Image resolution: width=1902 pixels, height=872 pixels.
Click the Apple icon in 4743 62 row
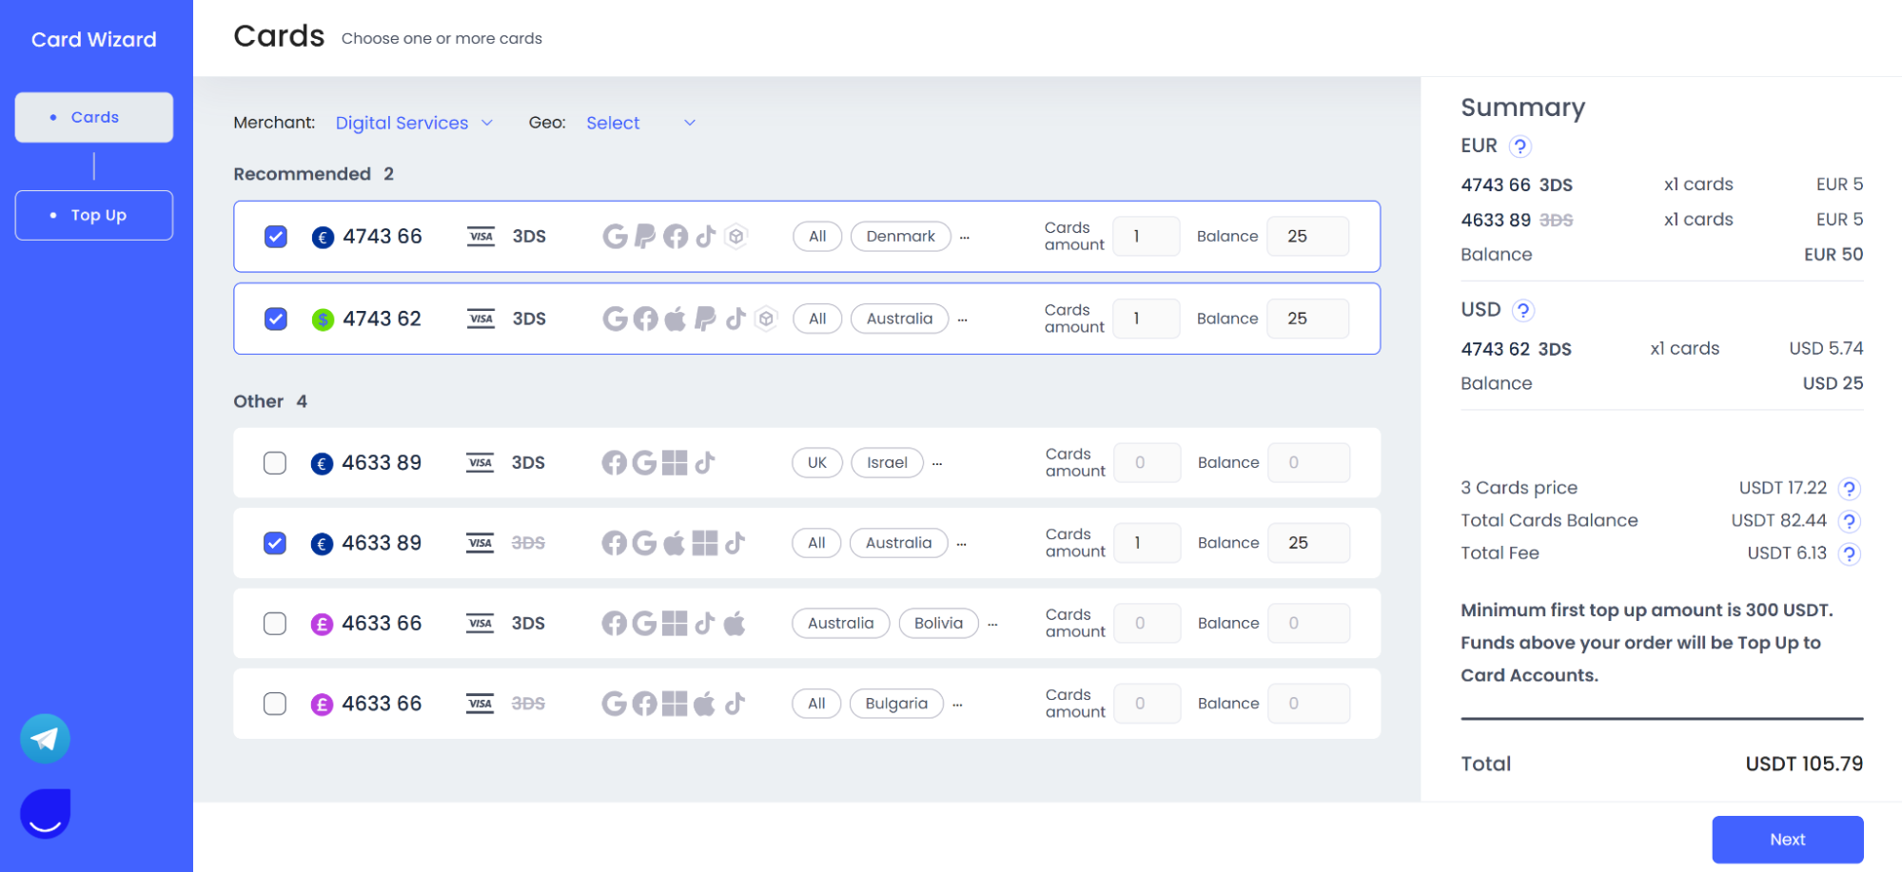675,319
